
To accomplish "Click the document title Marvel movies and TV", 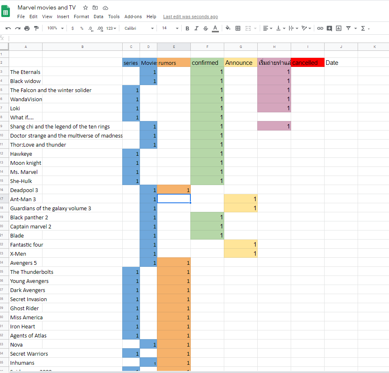I will [x=47, y=8].
